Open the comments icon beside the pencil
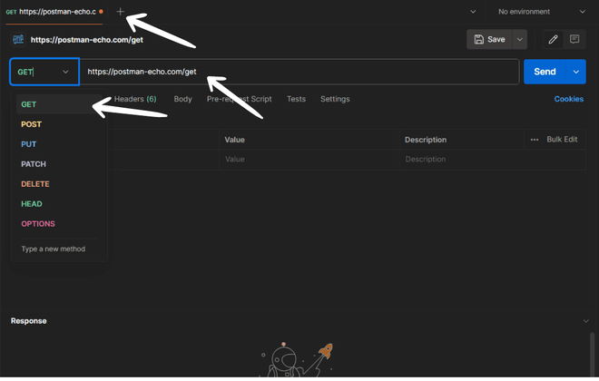This screenshot has width=599, height=381. (x=574, y=39)
